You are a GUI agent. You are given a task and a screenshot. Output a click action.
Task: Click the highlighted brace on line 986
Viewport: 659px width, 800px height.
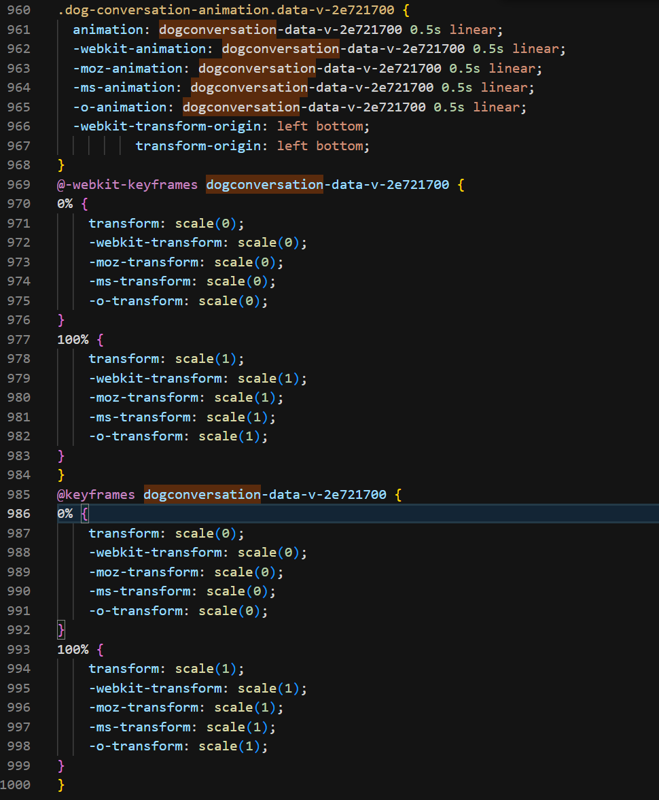[85, 514]
